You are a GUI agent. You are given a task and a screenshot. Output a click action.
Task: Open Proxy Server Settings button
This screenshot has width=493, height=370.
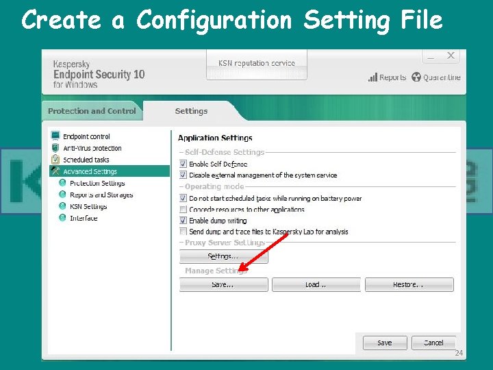(223, 256)
